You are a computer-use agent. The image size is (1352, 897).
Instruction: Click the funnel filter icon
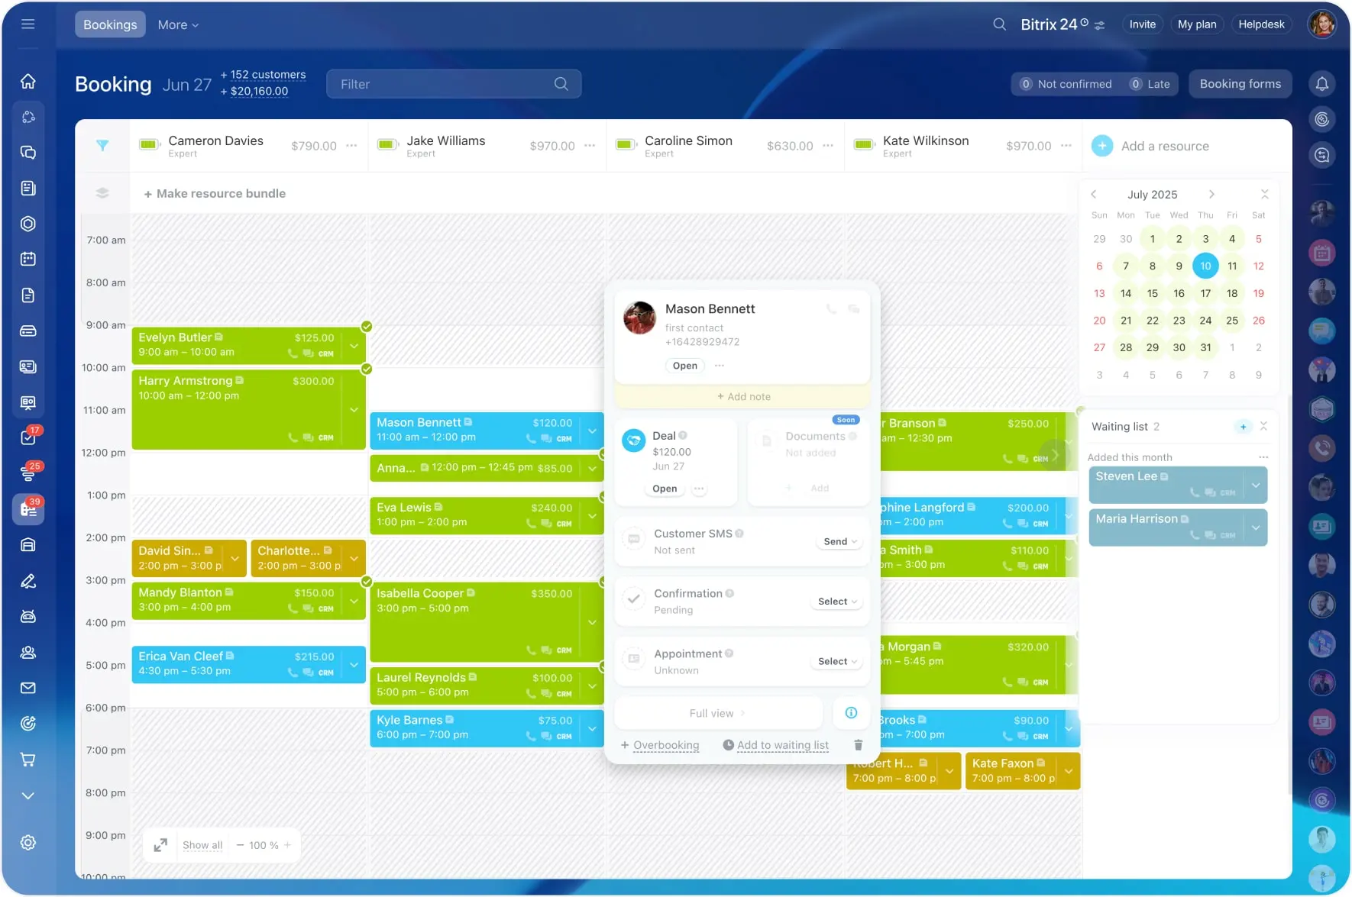point(102,145)
